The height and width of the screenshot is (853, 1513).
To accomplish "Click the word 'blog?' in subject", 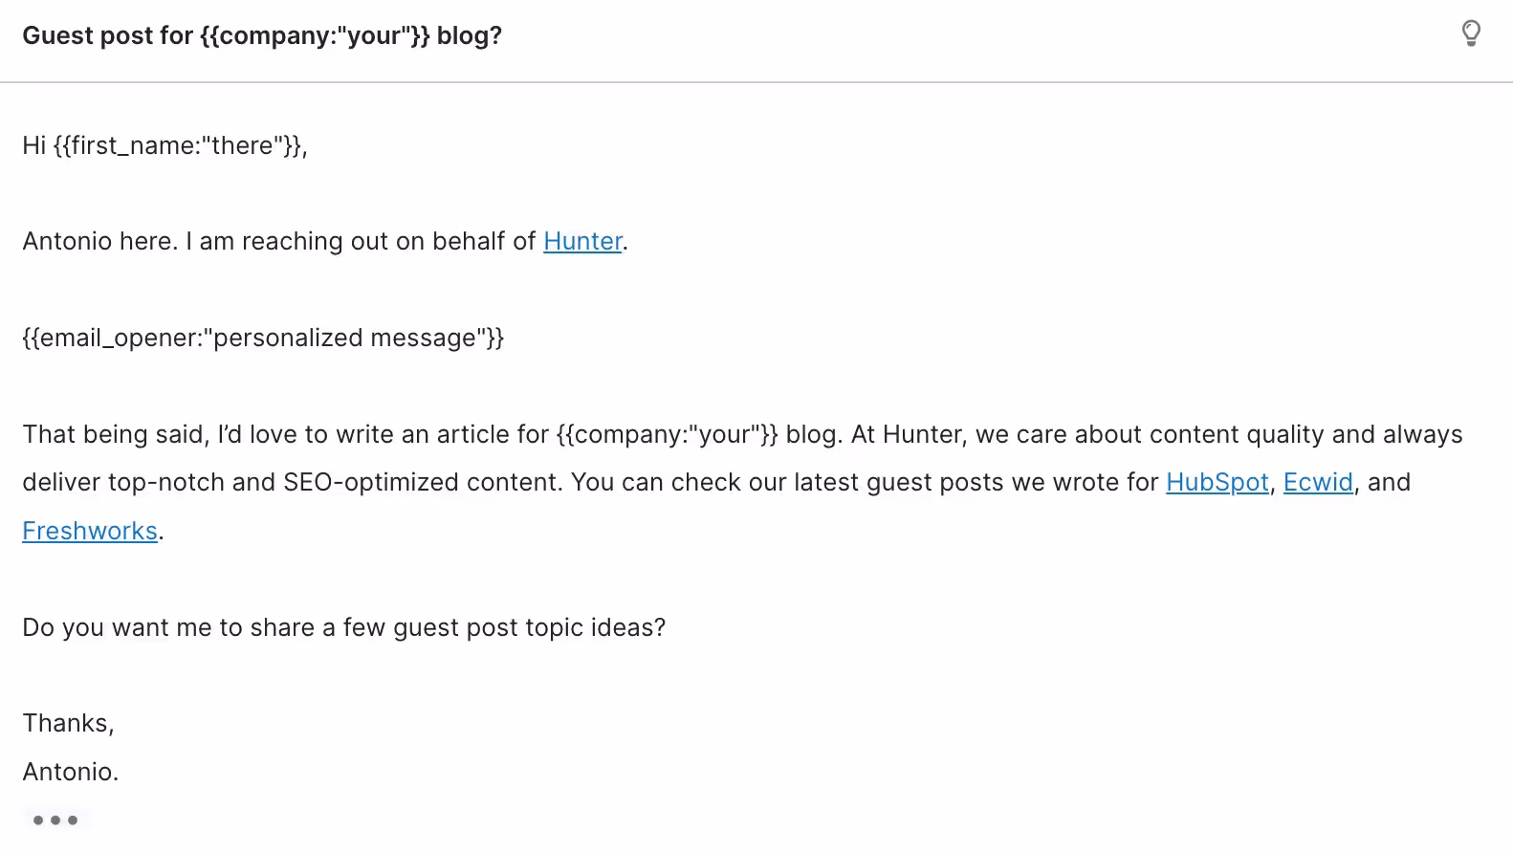I will [x=470, y=35].
